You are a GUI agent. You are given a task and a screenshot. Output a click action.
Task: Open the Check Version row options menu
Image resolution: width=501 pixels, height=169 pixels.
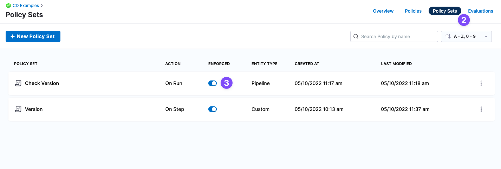coord(481,83)
